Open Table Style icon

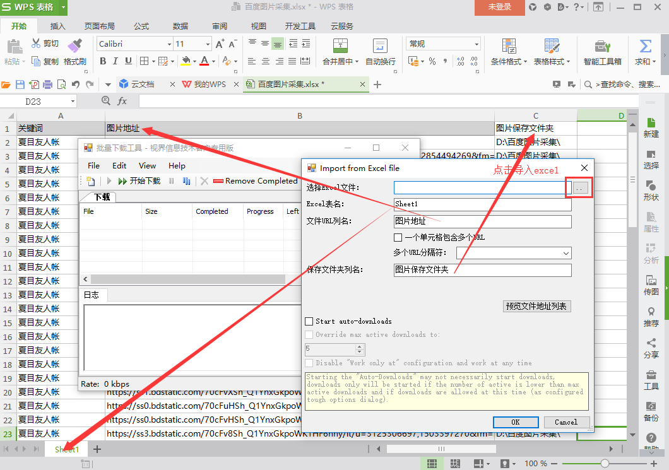click(551, 45)
